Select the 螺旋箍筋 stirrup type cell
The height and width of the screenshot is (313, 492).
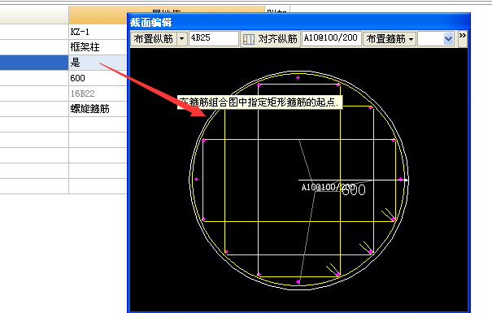[98, 109]
